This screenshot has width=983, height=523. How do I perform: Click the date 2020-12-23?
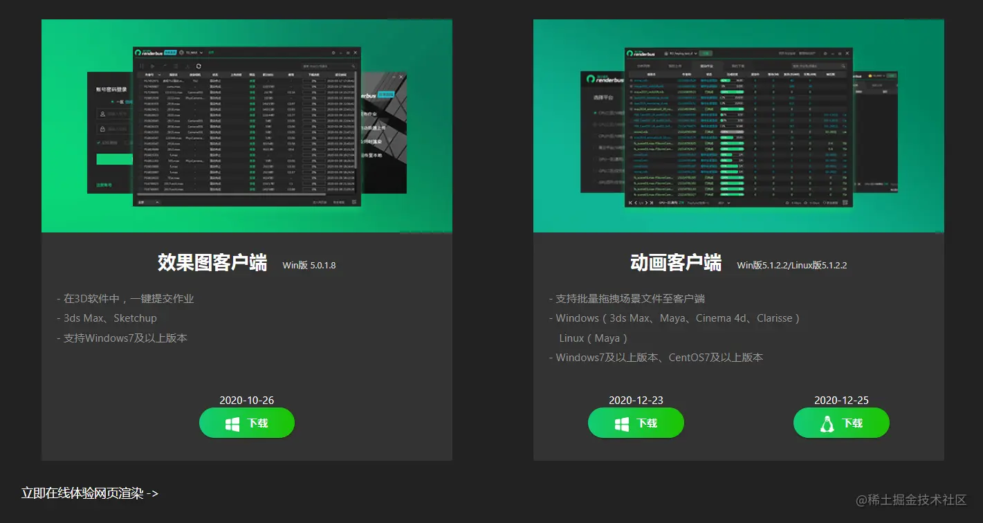(636, 401)
